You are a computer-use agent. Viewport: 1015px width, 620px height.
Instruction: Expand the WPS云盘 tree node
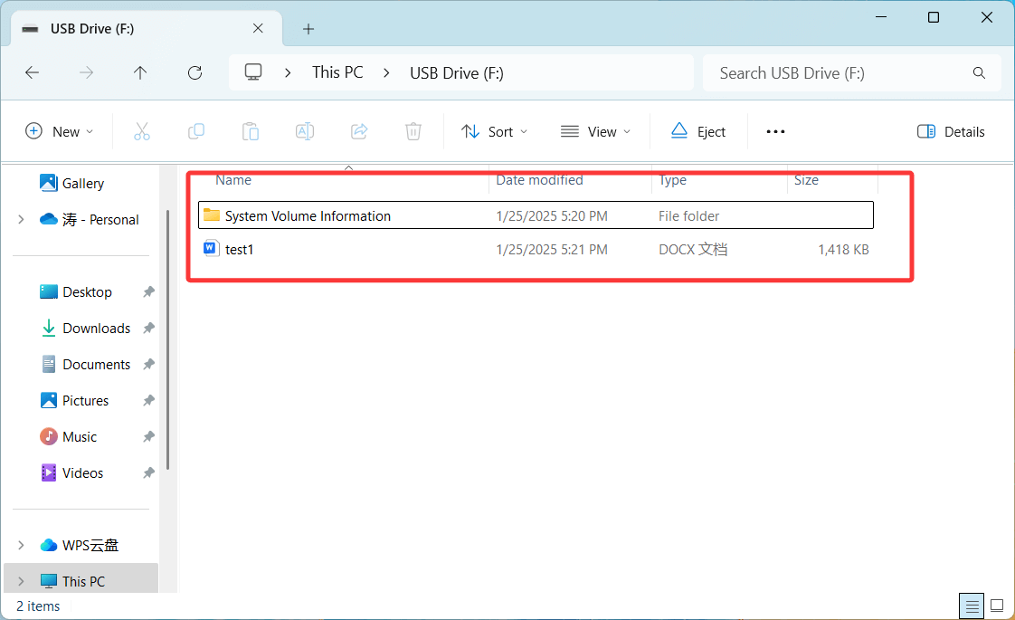pos(21,545)
